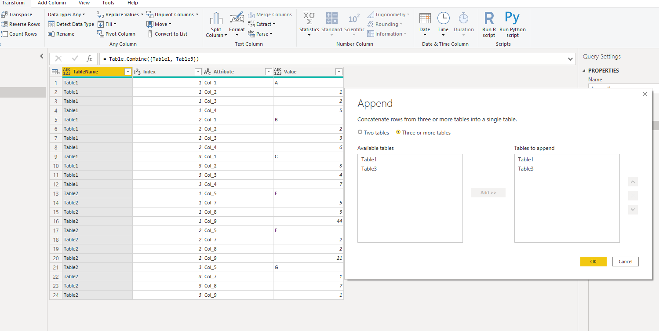Open the Data Type: Any dropdown
Viewport: 659px width, 331px height.
pyautogui.click(x=67, y=15)
